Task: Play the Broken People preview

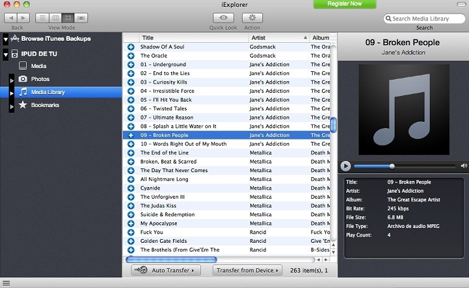Action: 346,166
